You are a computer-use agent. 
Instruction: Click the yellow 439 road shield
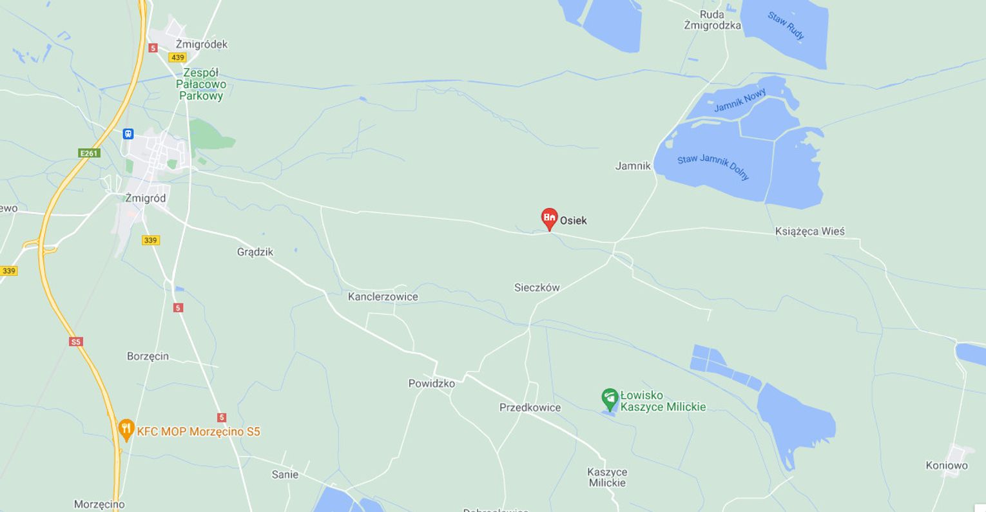(177, 57)
